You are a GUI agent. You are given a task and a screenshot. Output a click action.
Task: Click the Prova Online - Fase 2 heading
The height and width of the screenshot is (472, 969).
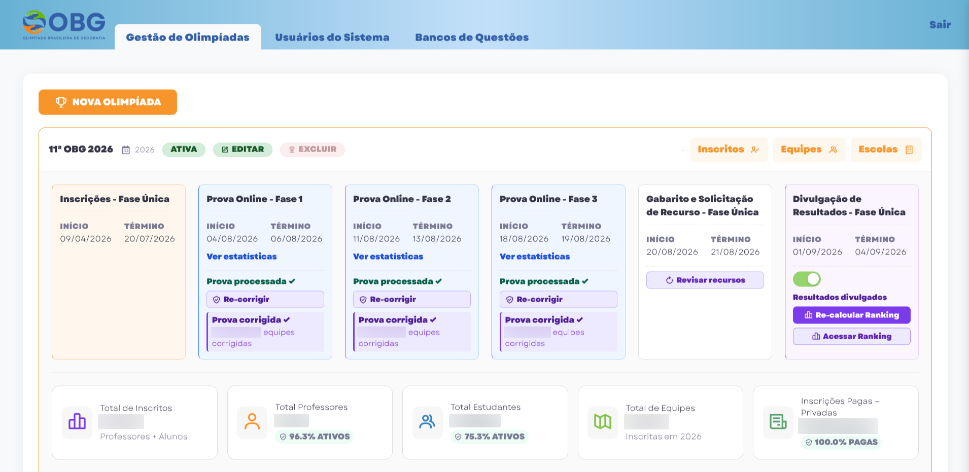402,199
